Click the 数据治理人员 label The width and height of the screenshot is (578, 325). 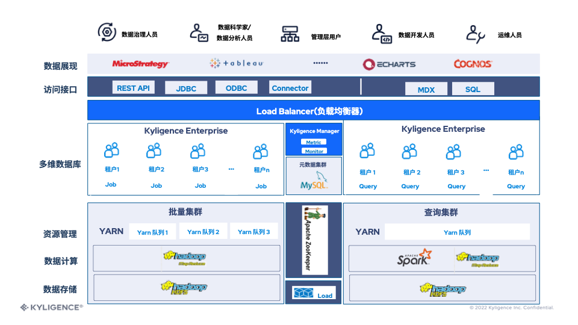[139, 34]
